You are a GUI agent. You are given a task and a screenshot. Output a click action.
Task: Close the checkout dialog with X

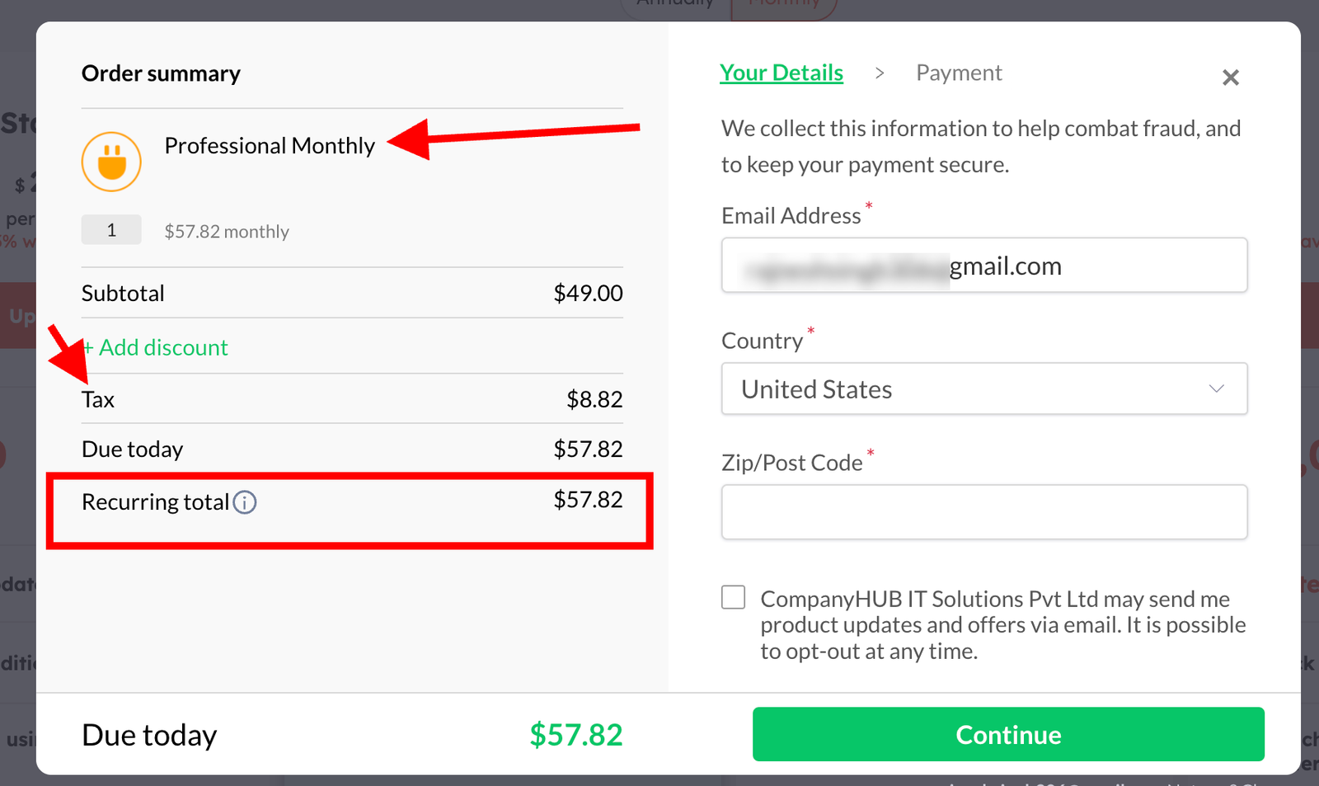pyautogui.click(x=1231, y=78)
